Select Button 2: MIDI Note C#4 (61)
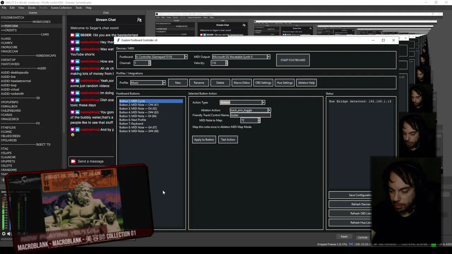 click(151, 105)
